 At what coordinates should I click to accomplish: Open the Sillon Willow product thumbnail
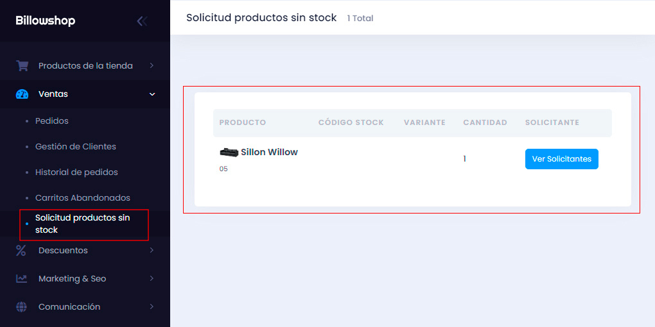(x=229, y=152)
